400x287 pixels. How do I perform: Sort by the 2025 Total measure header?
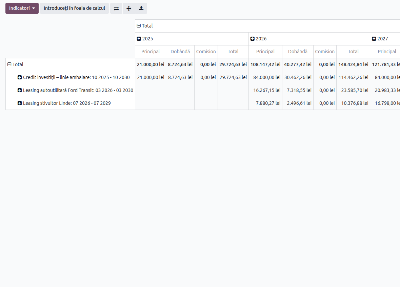[x=233, y=52]
